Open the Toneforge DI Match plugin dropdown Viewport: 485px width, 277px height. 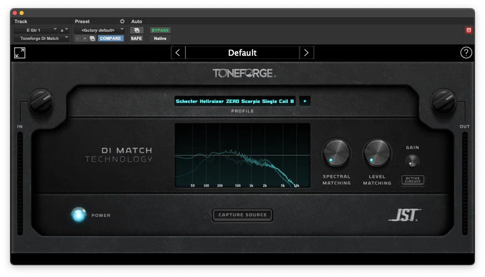click(41, 38)
